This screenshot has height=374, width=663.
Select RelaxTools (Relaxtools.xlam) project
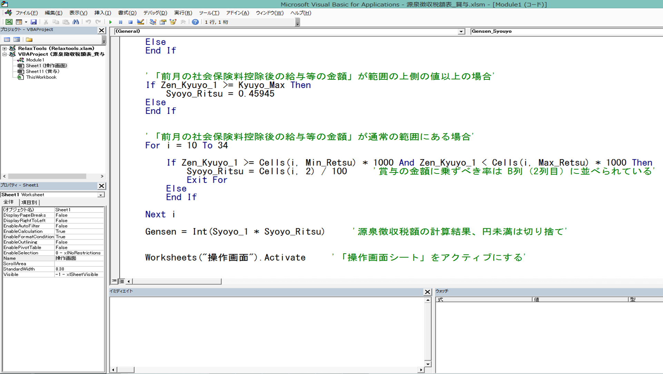tap(56, 48)
